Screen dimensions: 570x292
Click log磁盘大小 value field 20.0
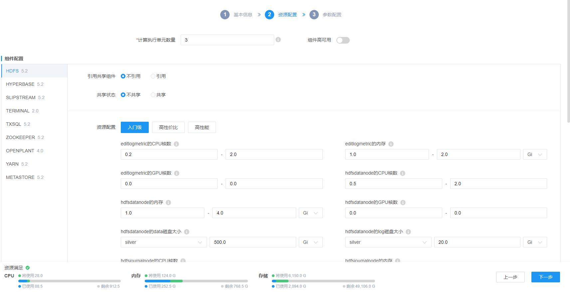pos(477,242)
